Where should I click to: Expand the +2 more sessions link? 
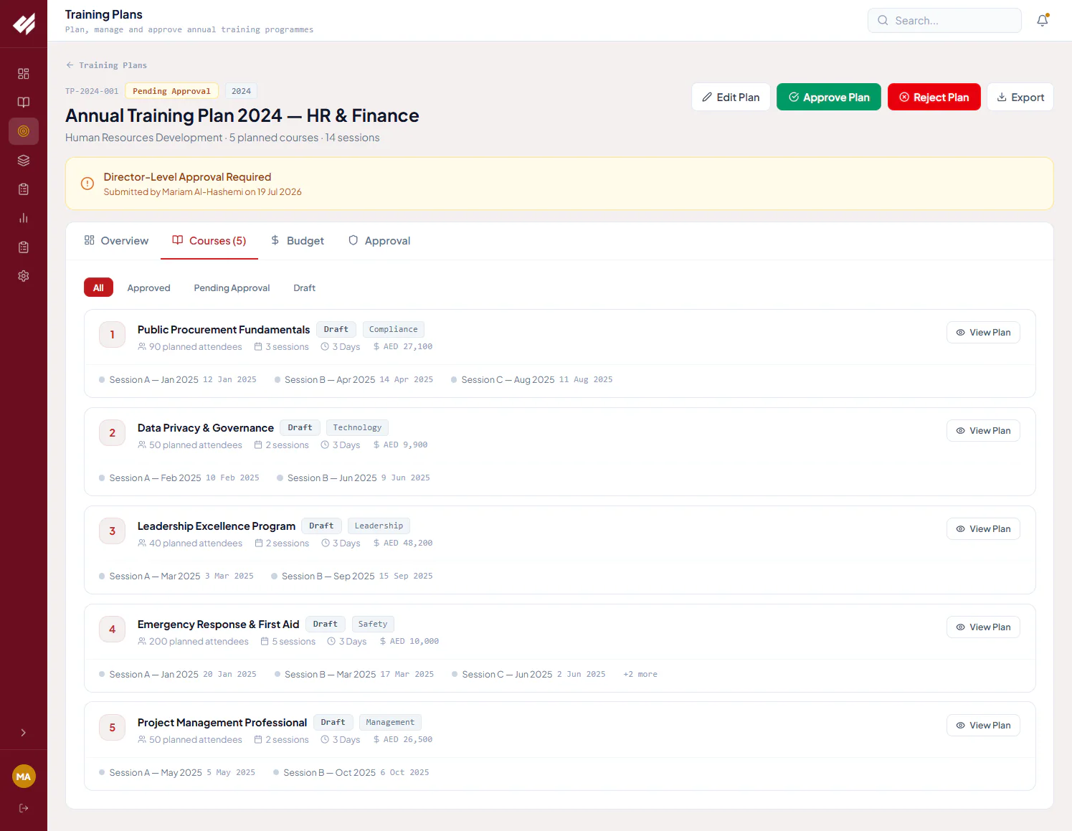click(640, 674)
